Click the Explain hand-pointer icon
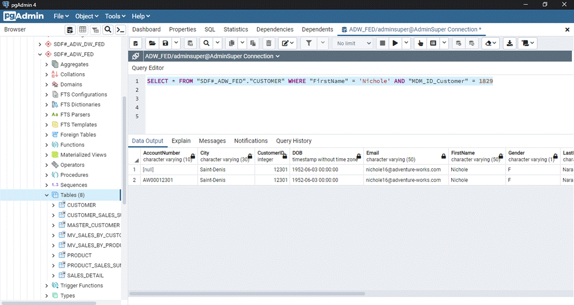 point(421,44)
